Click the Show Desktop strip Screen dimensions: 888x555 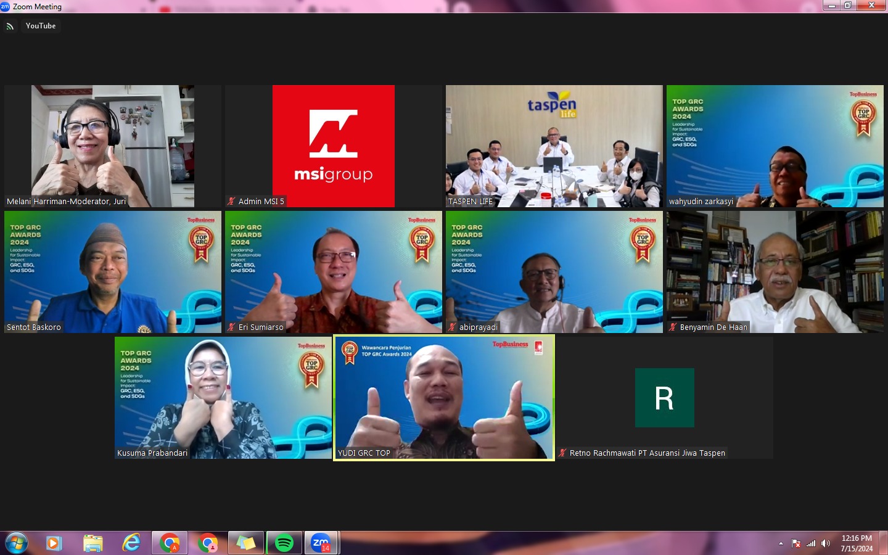[x=884, y=543]
